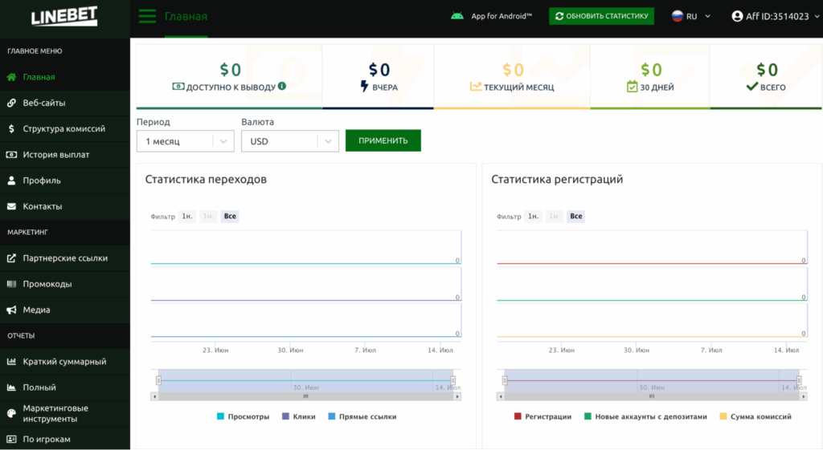Image resolution: width=823 pixels, height=450 pixels.
Task: Expand the Период dropdown
Action: coord(185,141)
